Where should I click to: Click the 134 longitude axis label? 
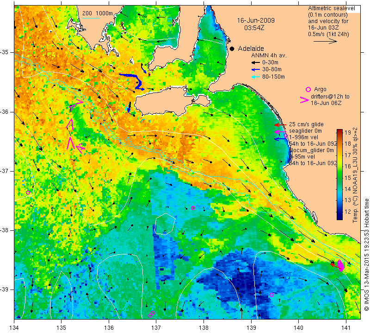pos(14,327)
